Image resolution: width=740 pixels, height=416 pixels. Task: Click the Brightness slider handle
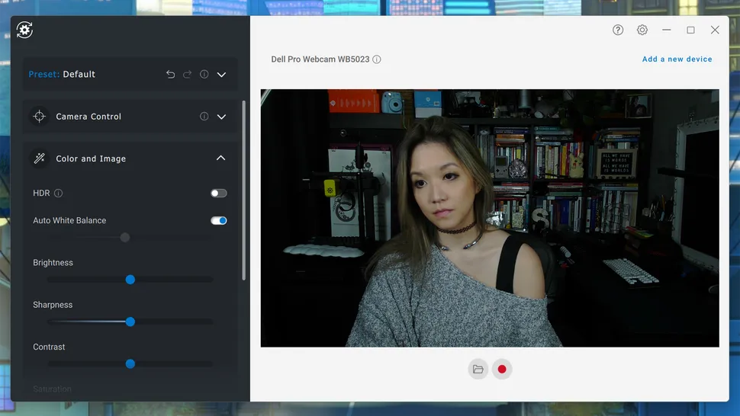tap(130, 280)
